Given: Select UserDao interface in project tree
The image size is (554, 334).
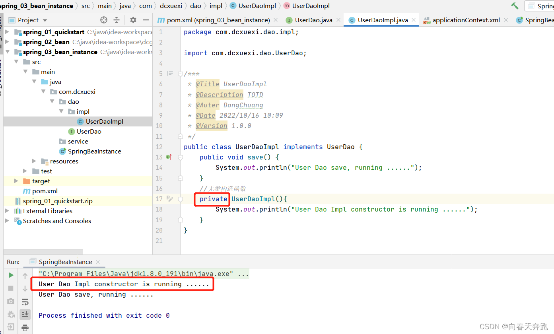Looking at the screenshot, I should point(84,132).
